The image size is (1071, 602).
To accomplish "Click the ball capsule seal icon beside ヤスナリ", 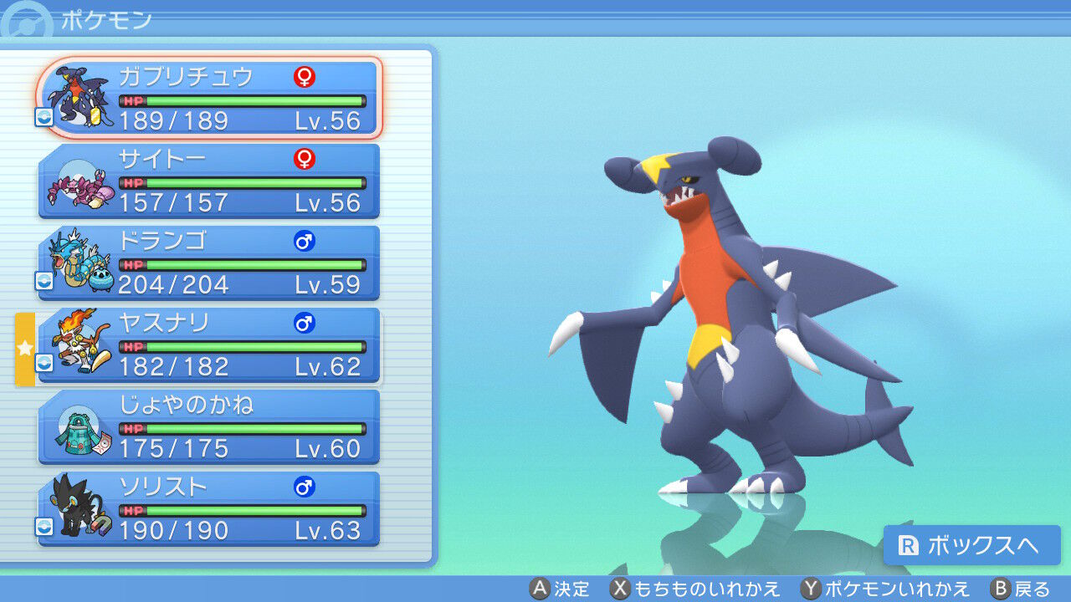I will coord(44,363).
